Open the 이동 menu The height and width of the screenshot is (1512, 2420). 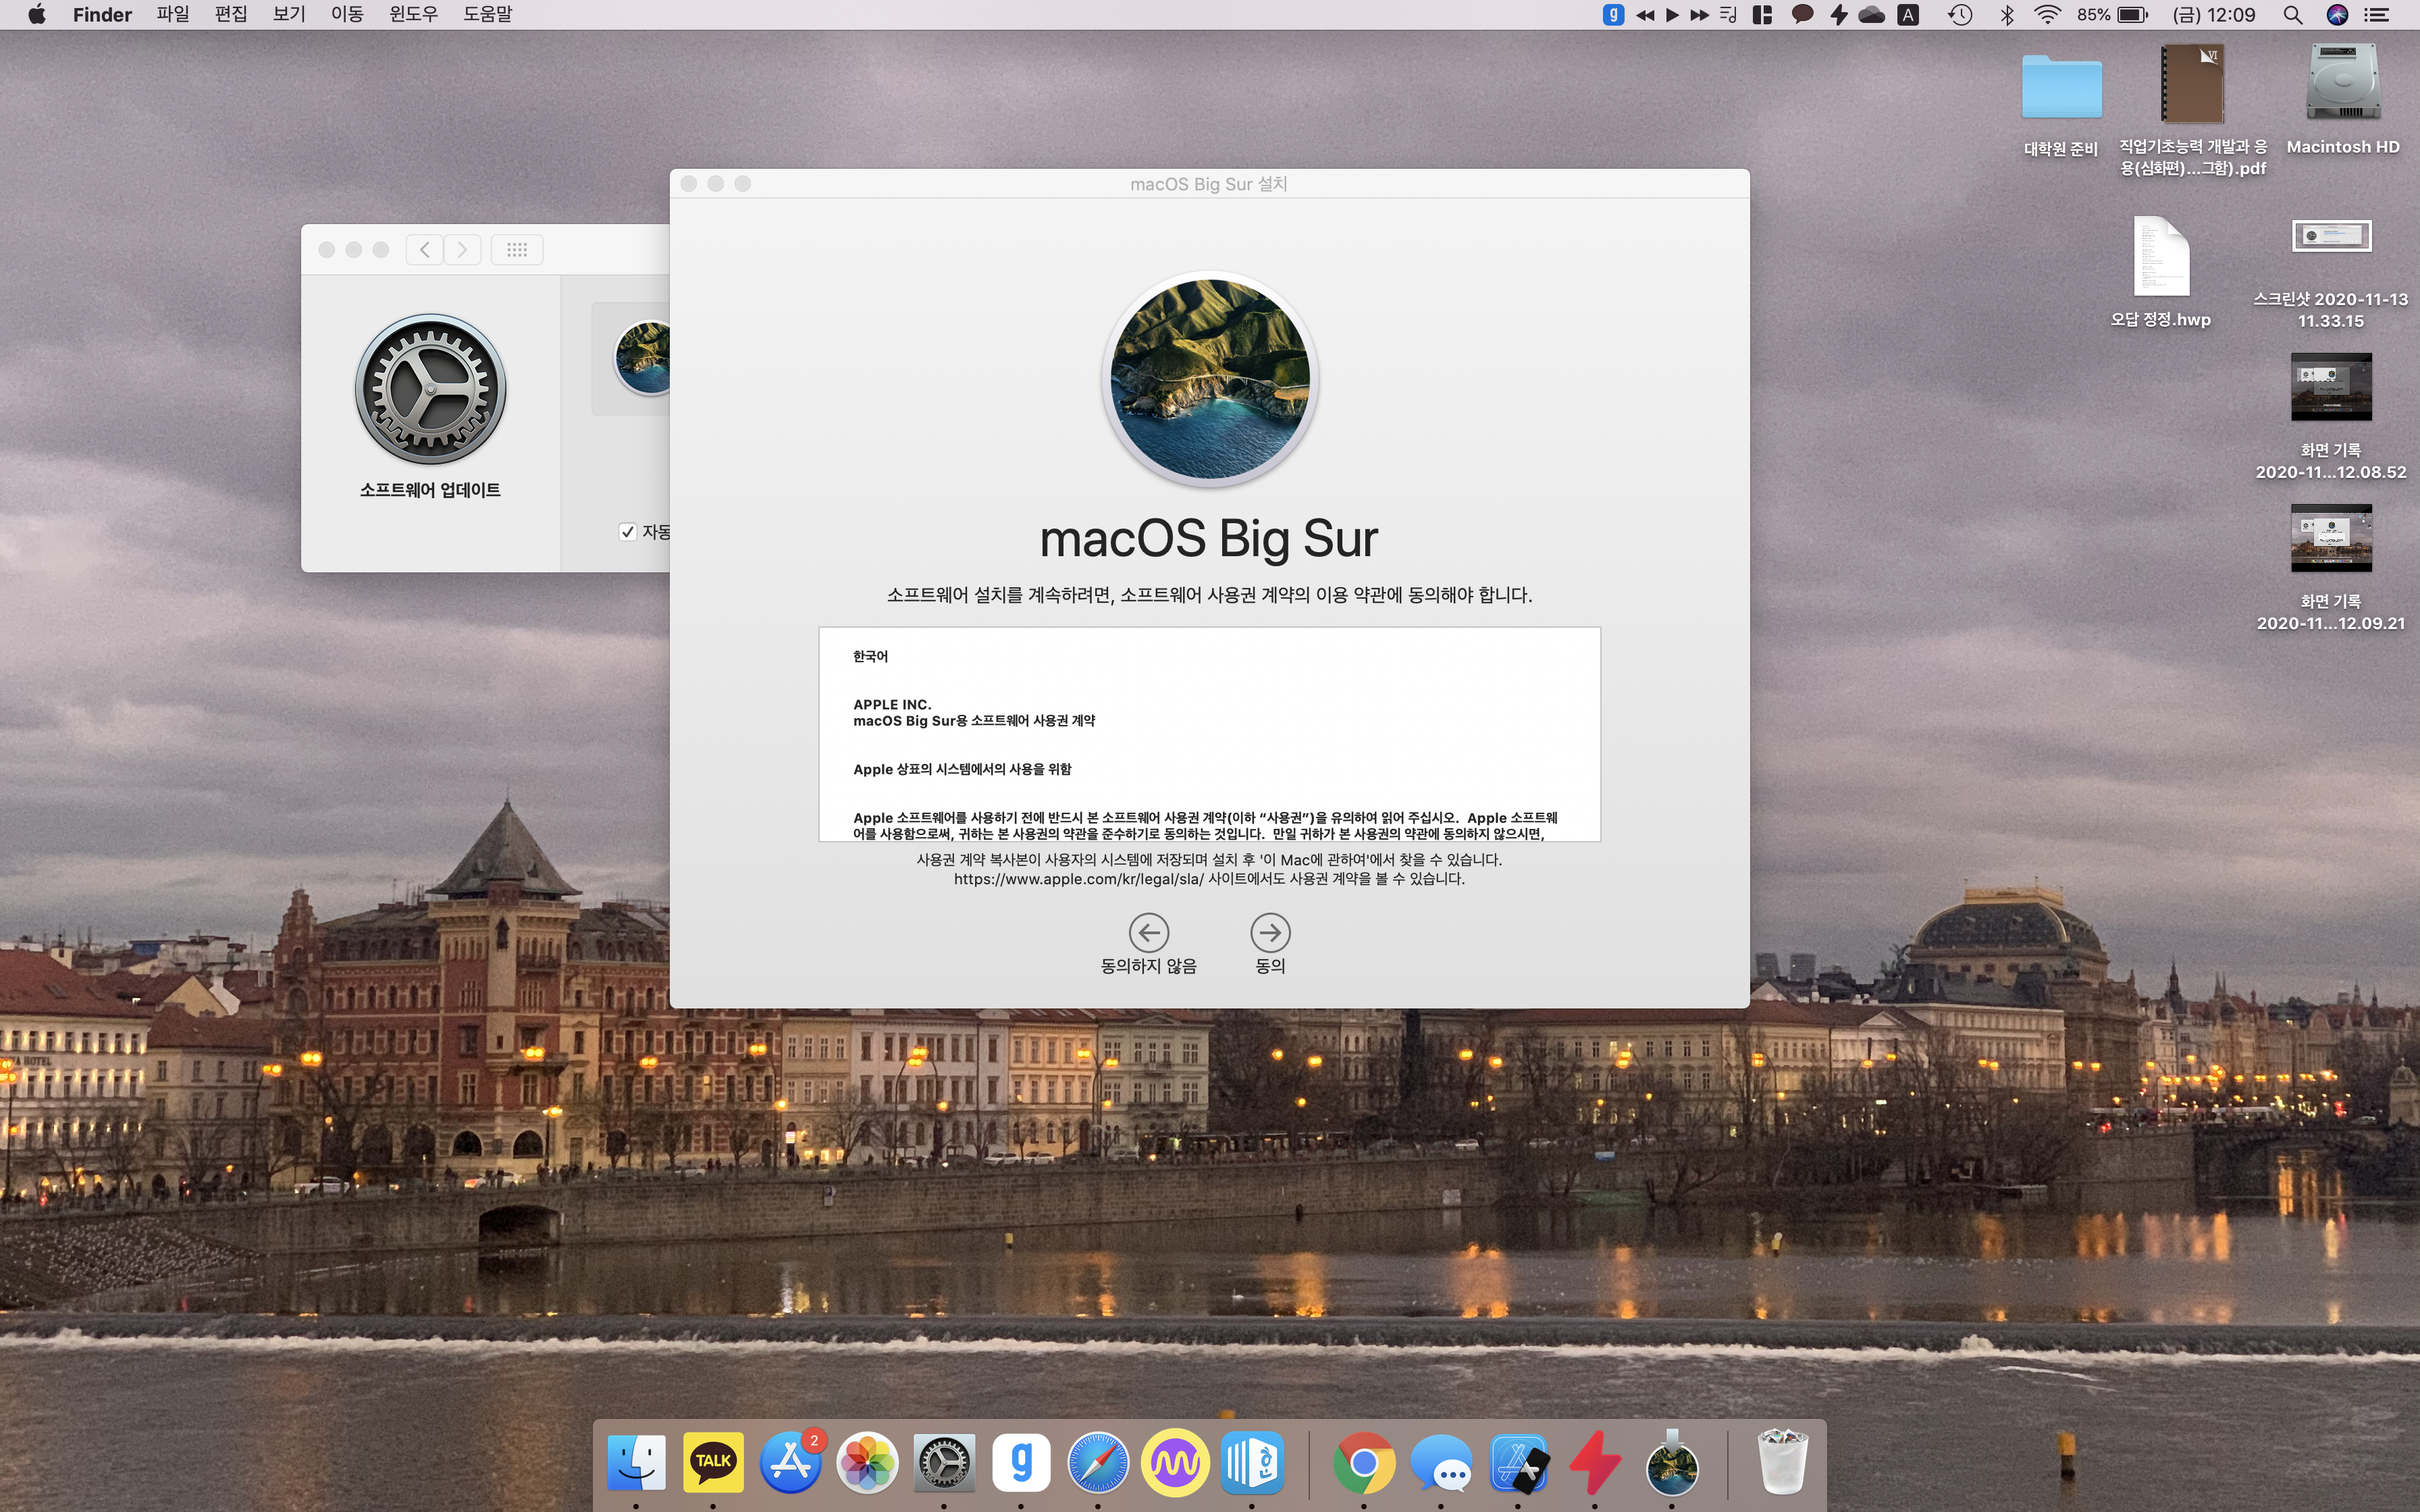coord(347,14)
